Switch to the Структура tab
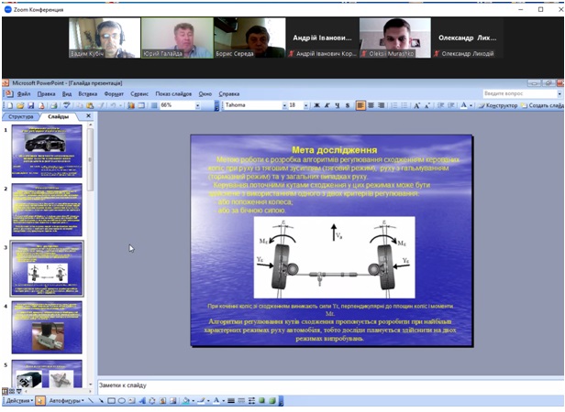Screen dimensions: 565x412 (20, 116)
